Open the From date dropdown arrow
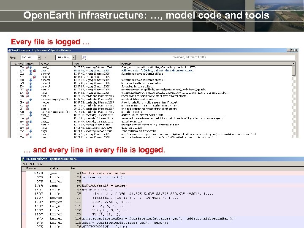The image size is (304, 228). (x=39, y=57)
